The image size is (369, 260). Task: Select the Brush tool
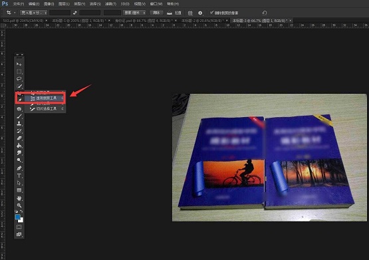(x=19, y=116)
